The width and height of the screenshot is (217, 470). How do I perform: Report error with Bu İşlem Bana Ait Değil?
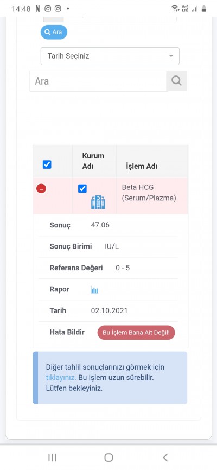(136, 332)
